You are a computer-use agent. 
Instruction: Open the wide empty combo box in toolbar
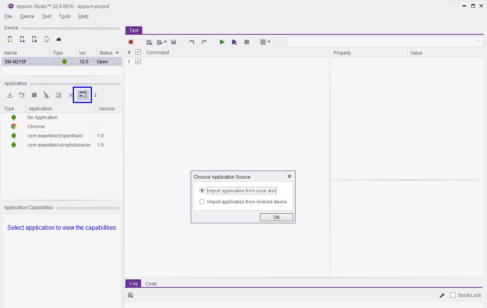[x=385, y=42]
